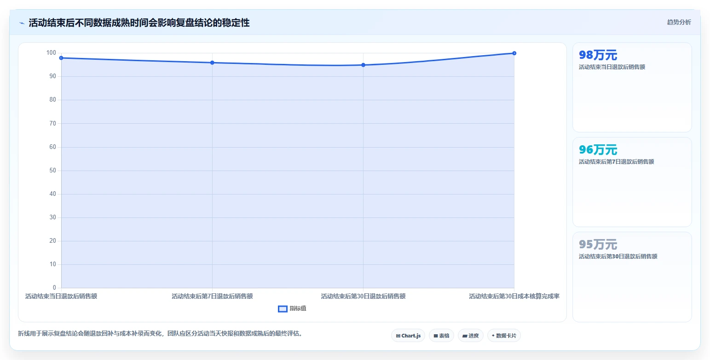Open the 96万元 data card
710x360 pixels.
[632, 182]
